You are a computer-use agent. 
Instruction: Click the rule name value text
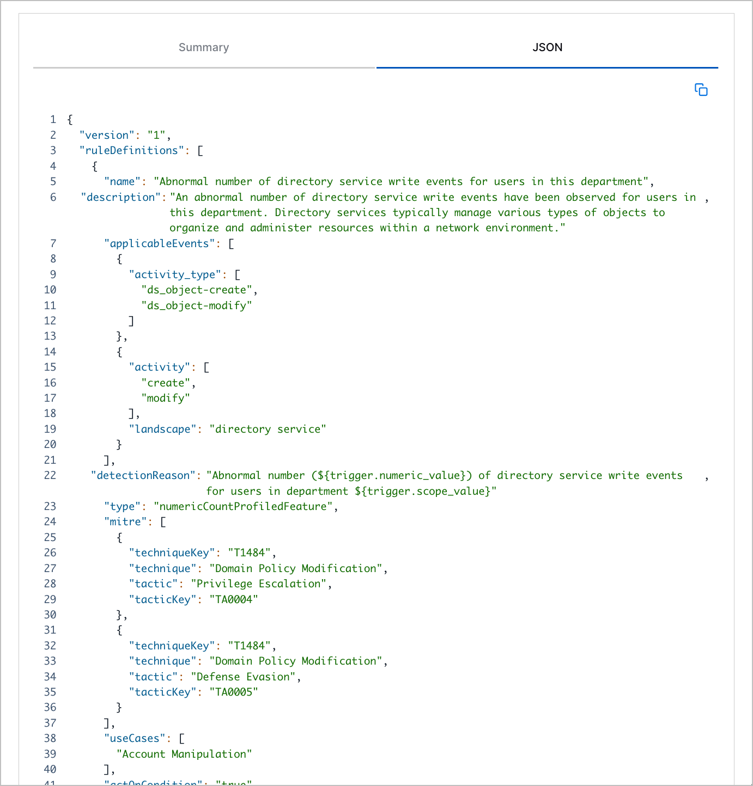[x=403, y=181]
